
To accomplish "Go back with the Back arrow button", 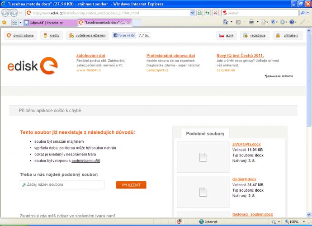I will (x=5, y=13).
